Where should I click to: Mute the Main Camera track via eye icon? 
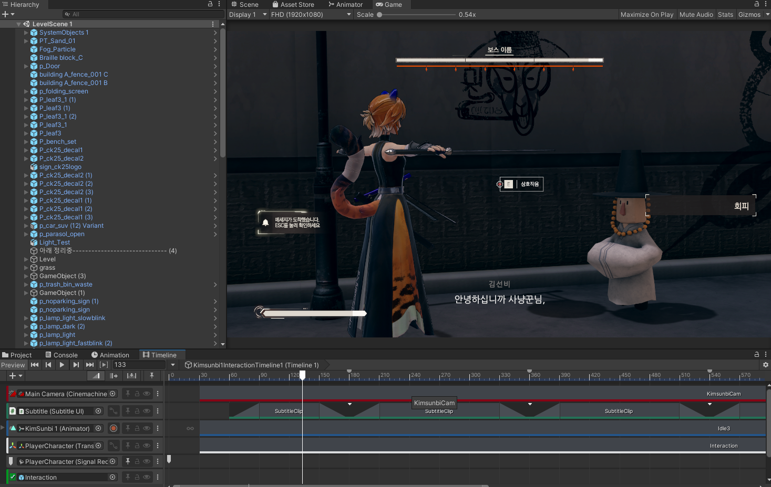(147, 394)
